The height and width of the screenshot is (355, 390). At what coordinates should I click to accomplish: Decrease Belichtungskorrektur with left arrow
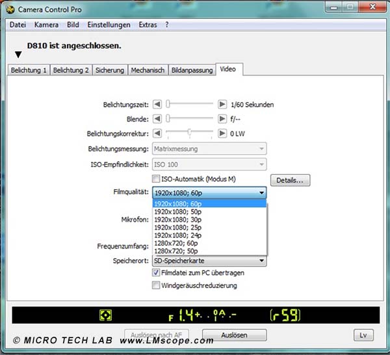click(x=157, y=133)
